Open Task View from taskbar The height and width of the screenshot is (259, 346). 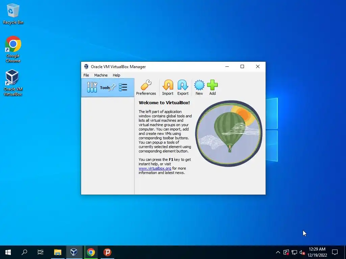pyautogui.click(x=41, y=252)
